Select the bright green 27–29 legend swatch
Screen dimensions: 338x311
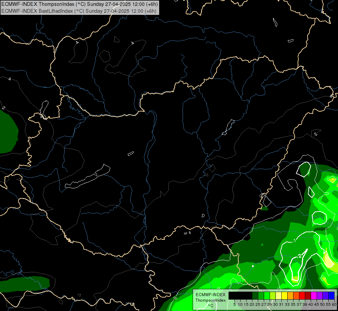click(267, 295)
